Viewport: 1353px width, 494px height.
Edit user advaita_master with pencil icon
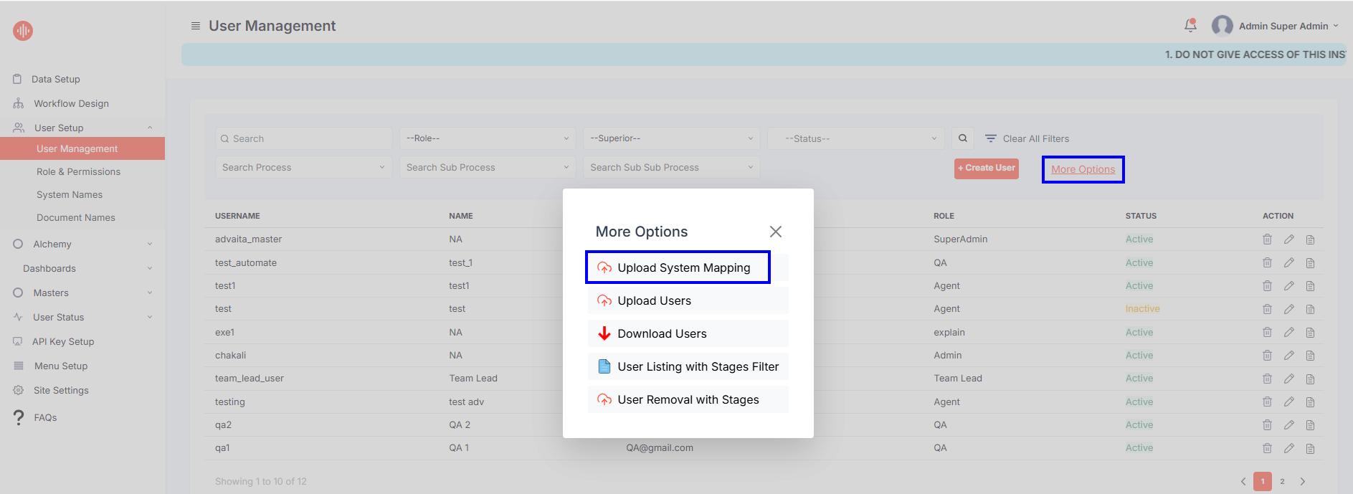[x=1288, y=239]
